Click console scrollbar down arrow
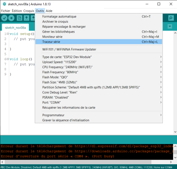Image resolution: width=177 pixels, height=169 pixels. [175, 157]
